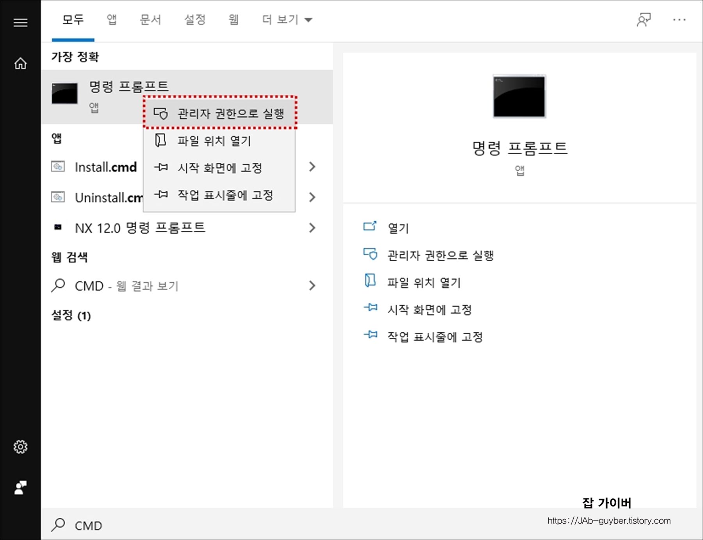703x540 pixels.
Task: Open the three-dot options menu
Action: [x=679, y=20]
